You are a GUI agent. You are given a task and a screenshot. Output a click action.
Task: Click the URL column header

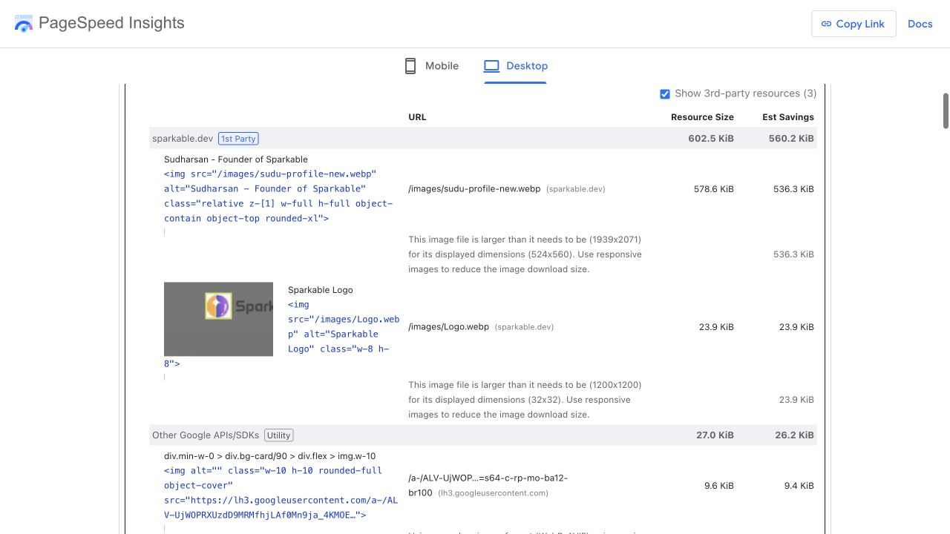[x=417, y=117]
